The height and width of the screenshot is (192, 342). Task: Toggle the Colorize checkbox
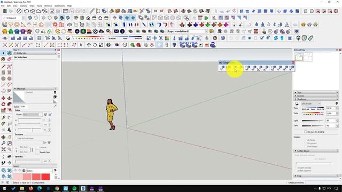pyautogui.click(x=38, y=147)
